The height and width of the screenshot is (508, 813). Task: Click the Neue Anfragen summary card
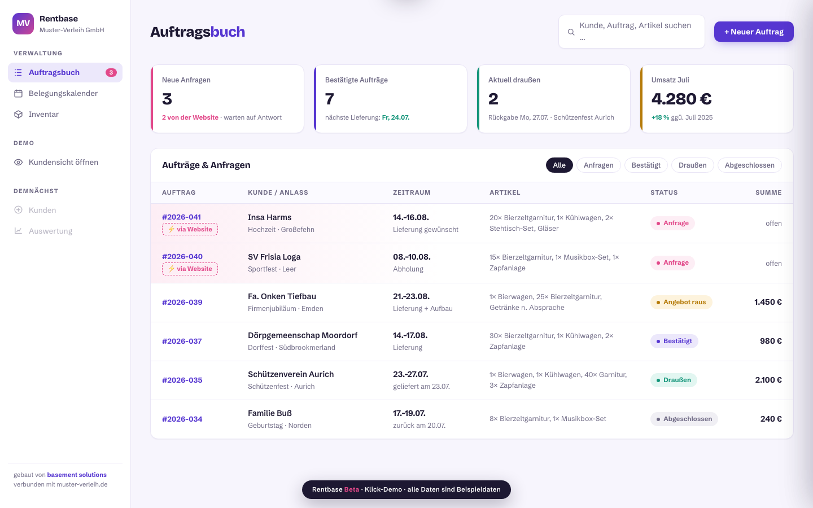tap(228, 99)
